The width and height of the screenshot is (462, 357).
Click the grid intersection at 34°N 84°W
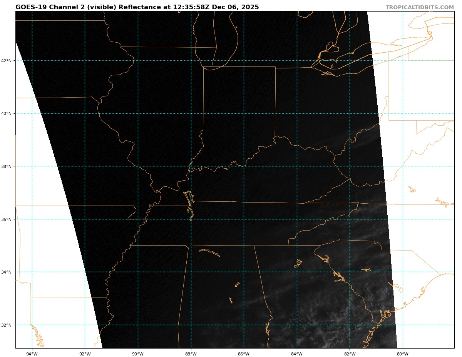click(x=297, y=272)
